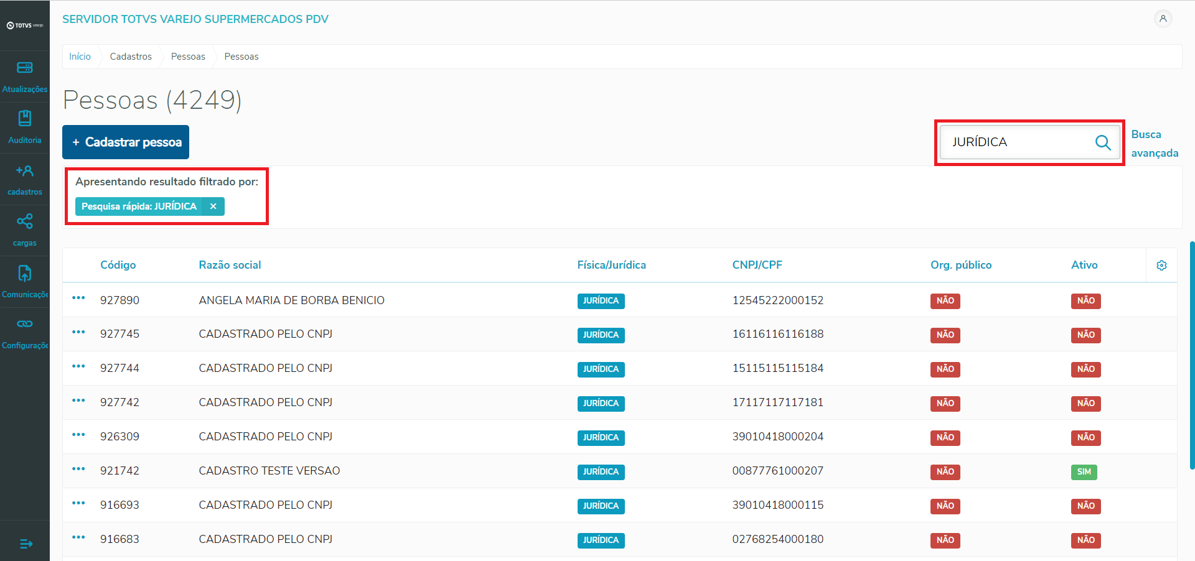The height and width of the screenshot is (561, 1195).
Task: Select ANGELA MARIA DE BORBA BENICIO name
Action: 291,300
